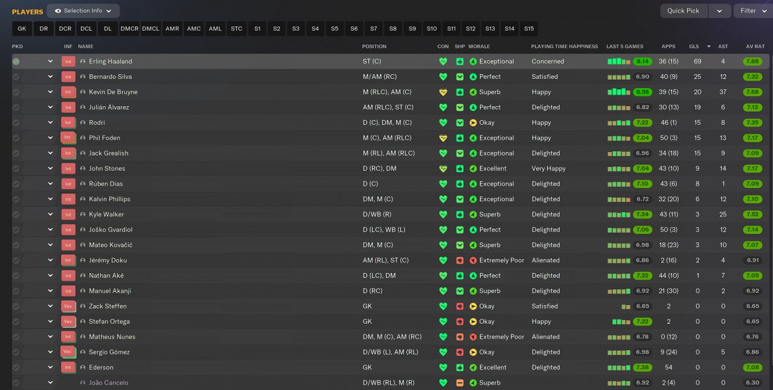Viewport: 773px width, 390px height.
Task: Toggle Mateo Kovačić's picked checkmark
Action: tap(16, 245)
